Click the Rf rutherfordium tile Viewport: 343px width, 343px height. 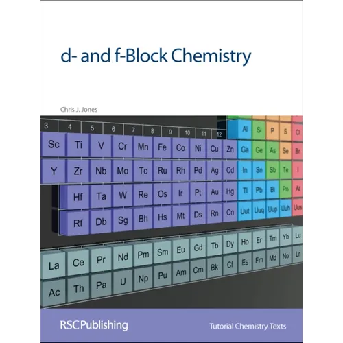pos(78,223)
